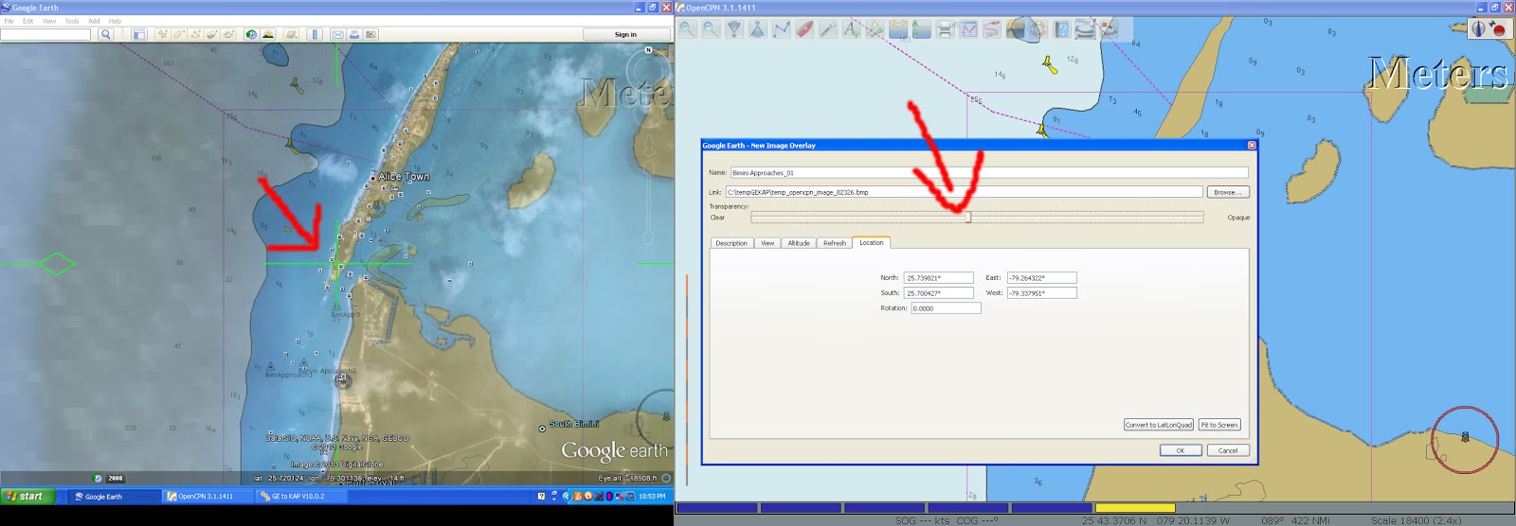This screenshot has width=1516, height=526.
Task: Add image overlay via Google Earth toolbar
Action: pyautogui.click(x=211, y=34)
